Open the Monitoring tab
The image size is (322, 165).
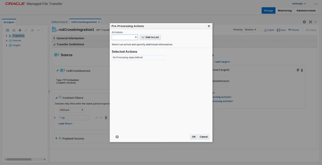coord(284,11)
